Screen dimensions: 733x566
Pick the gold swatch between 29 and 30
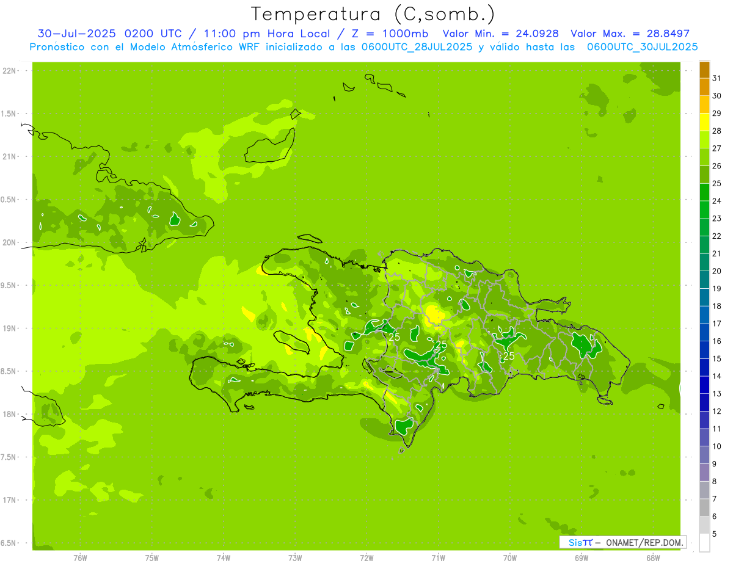coord(704,105)
